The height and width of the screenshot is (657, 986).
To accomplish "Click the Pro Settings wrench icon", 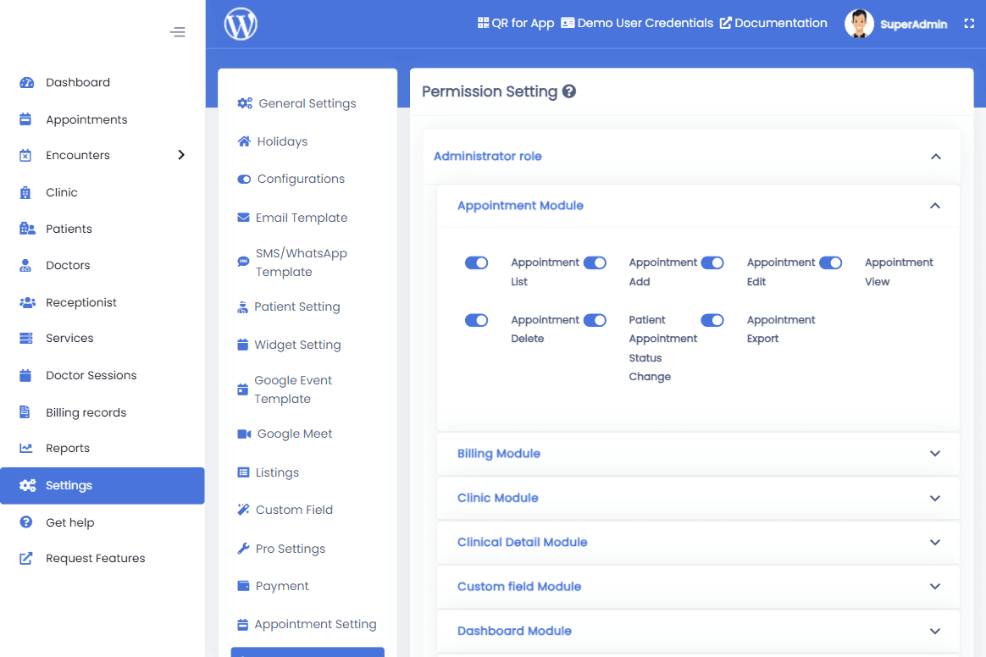I will (x=243, y=549).
